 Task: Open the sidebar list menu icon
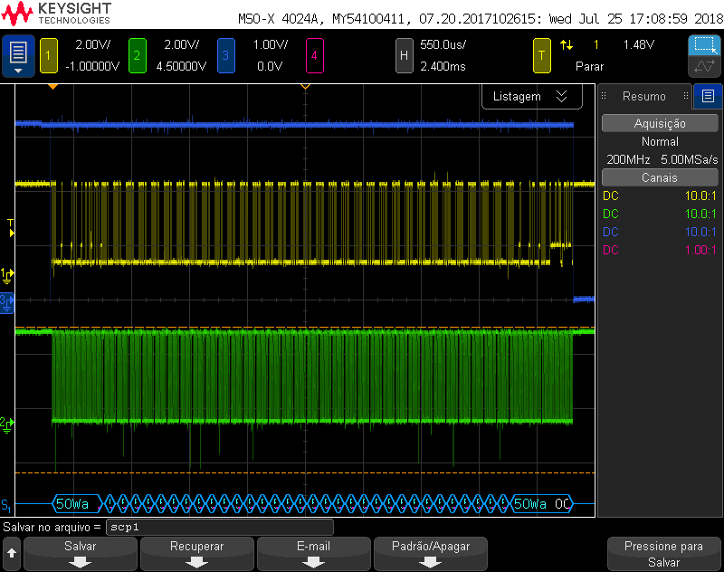[708, 96]
